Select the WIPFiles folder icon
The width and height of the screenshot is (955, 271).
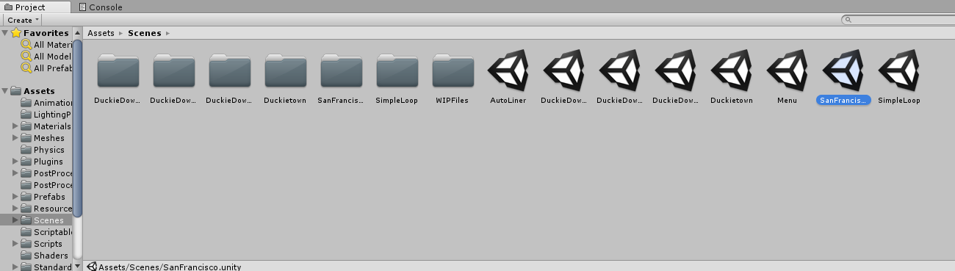453,71
